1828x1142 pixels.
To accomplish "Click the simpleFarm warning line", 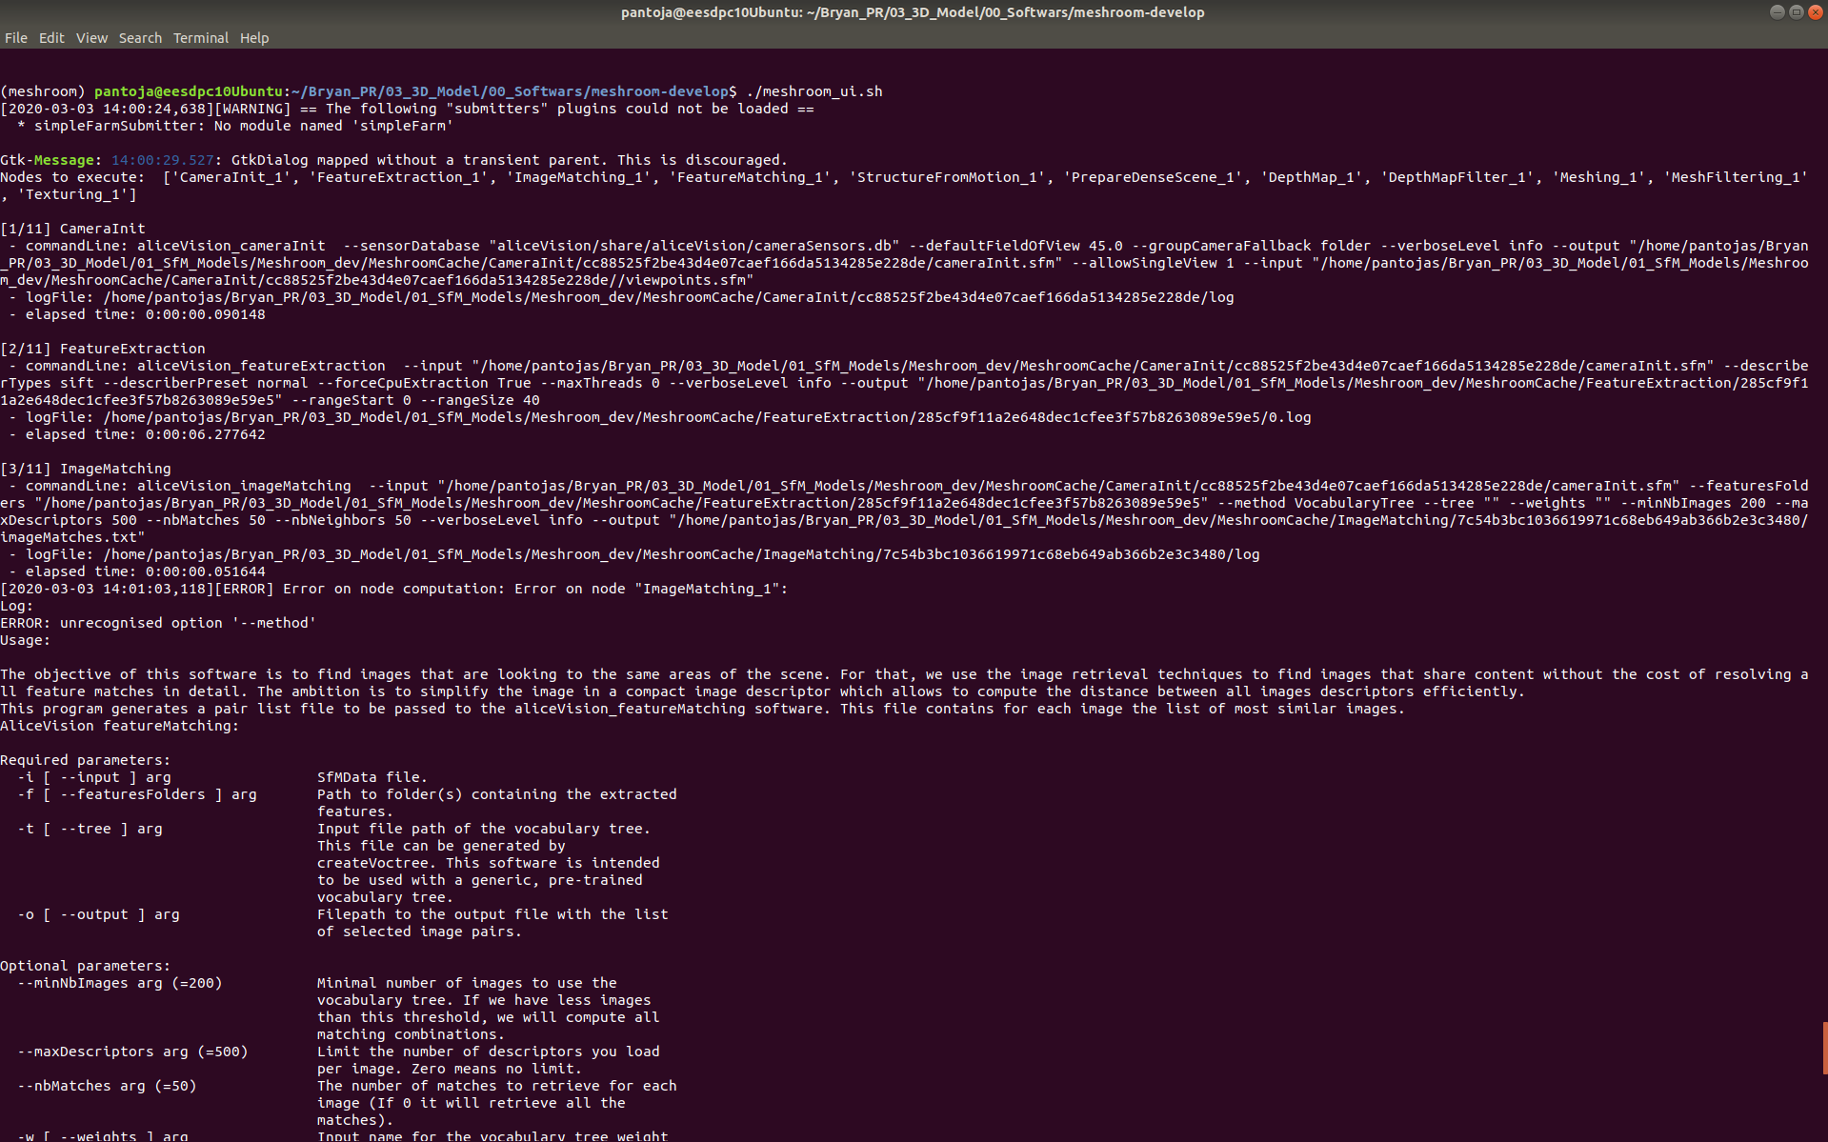I will [x=233, y=125].
